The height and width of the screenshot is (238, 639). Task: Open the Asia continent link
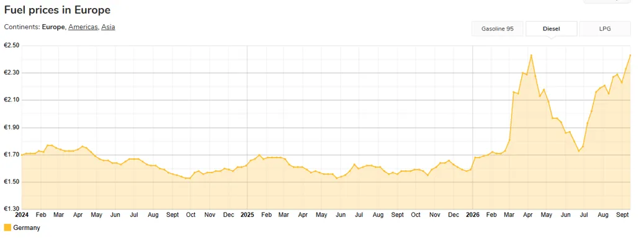[109, 27]
